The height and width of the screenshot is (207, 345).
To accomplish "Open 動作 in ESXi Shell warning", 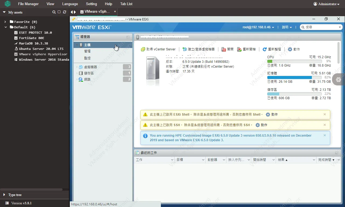I will [x=272, y=115].
